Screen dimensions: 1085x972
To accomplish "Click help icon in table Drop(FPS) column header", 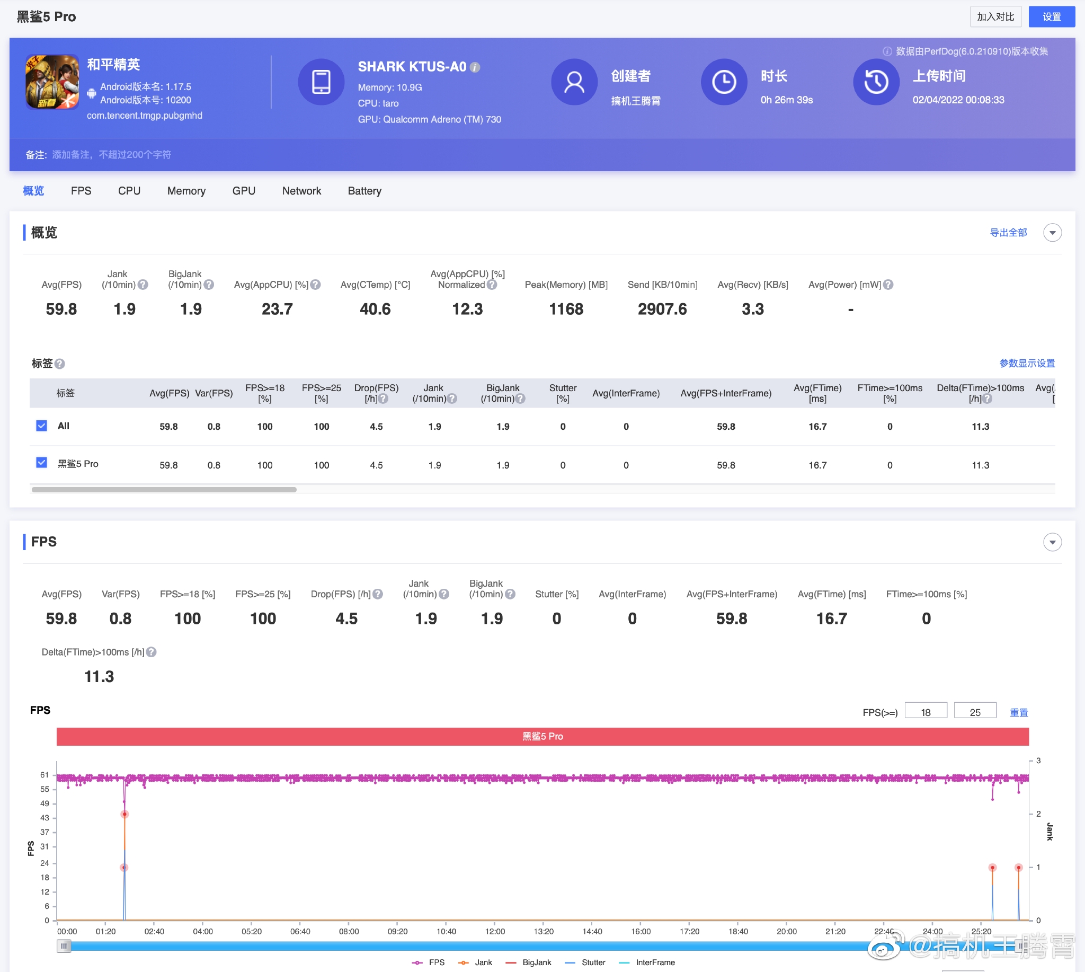I will click(384, 399).
